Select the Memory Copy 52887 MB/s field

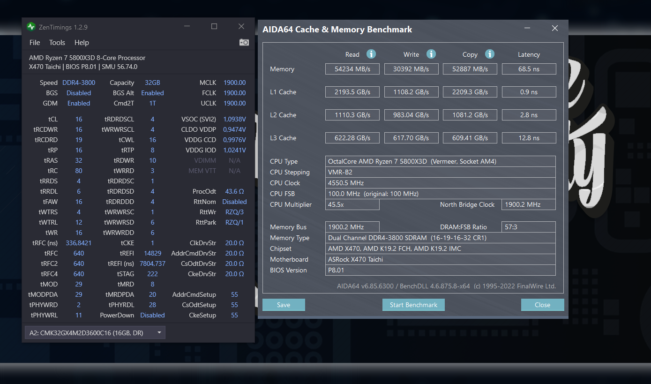470,69
